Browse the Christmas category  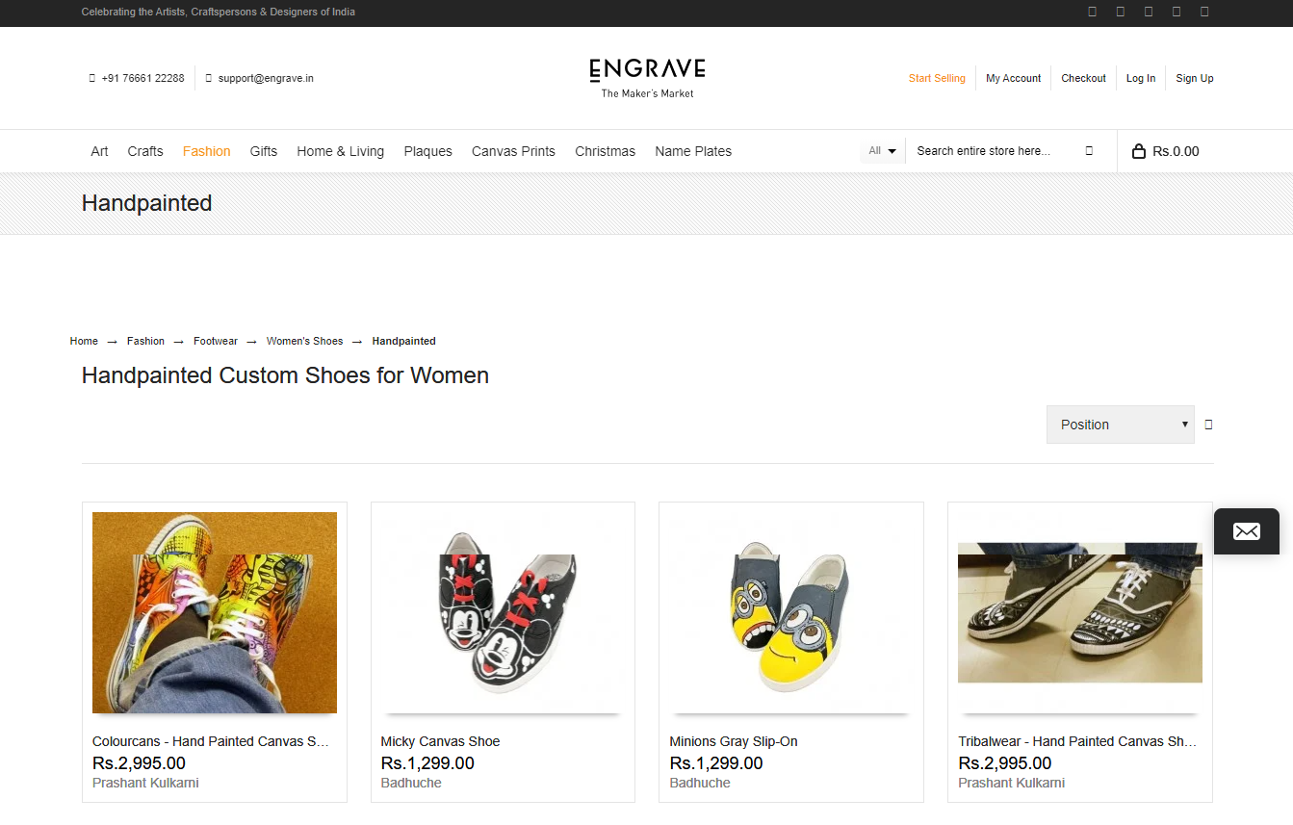[x=605, y=151]
